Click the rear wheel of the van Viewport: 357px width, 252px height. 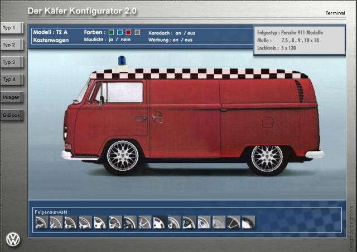[x=267, y=159]
